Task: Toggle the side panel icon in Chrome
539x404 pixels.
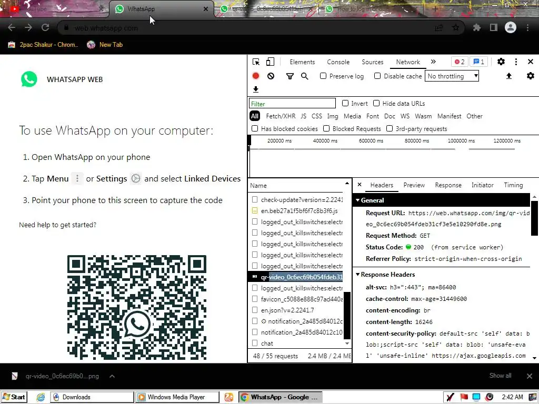Action: pyautogui.click(x=494, y=28)
